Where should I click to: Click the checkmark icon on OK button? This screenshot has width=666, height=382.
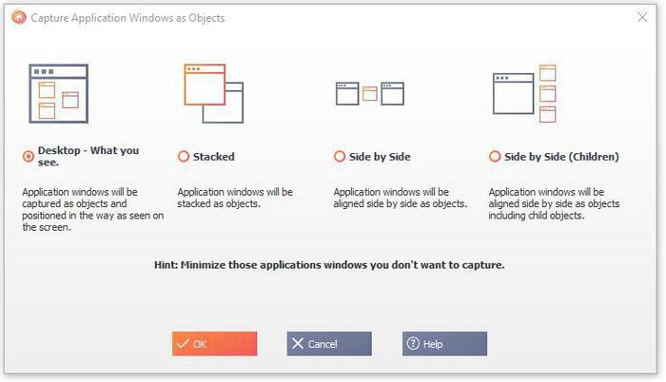(x=182, y=344)
